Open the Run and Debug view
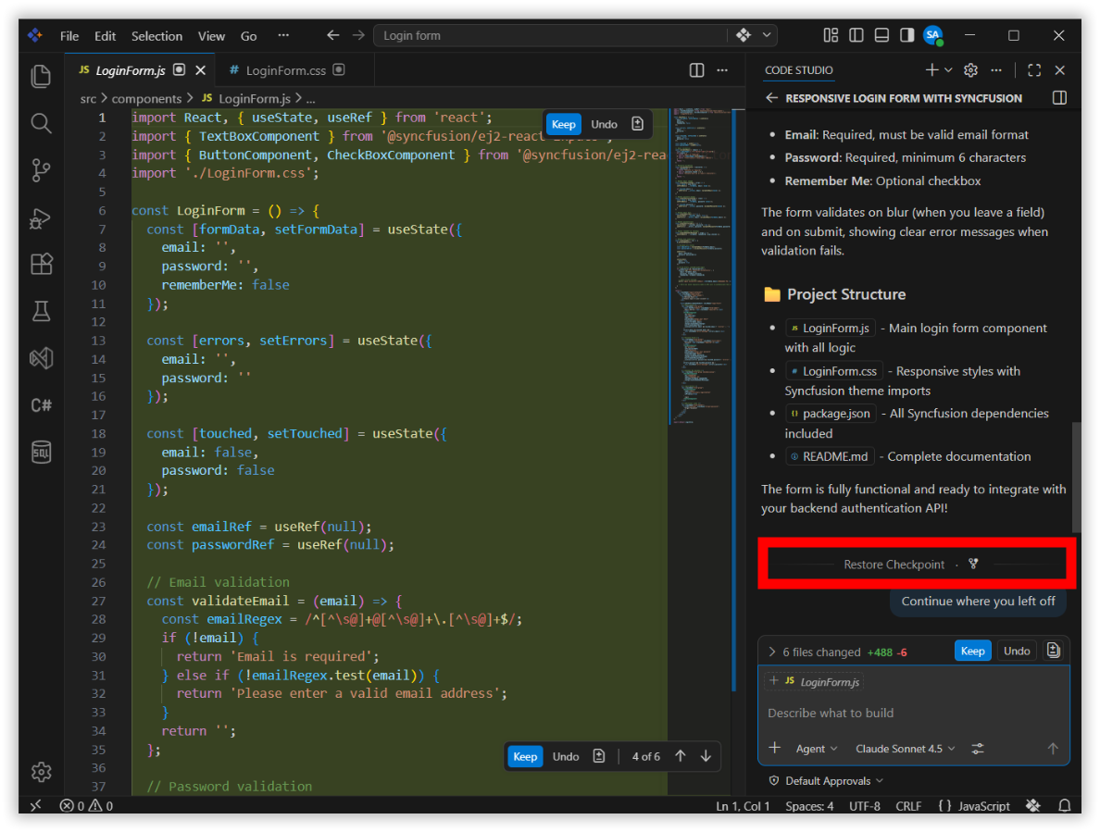The height and width of the screenshot is (832, 1100). (x=42, y=218)
